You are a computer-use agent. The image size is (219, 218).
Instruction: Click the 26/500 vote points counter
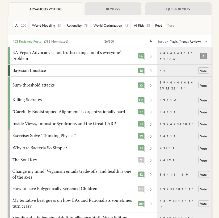pos(109,42)
